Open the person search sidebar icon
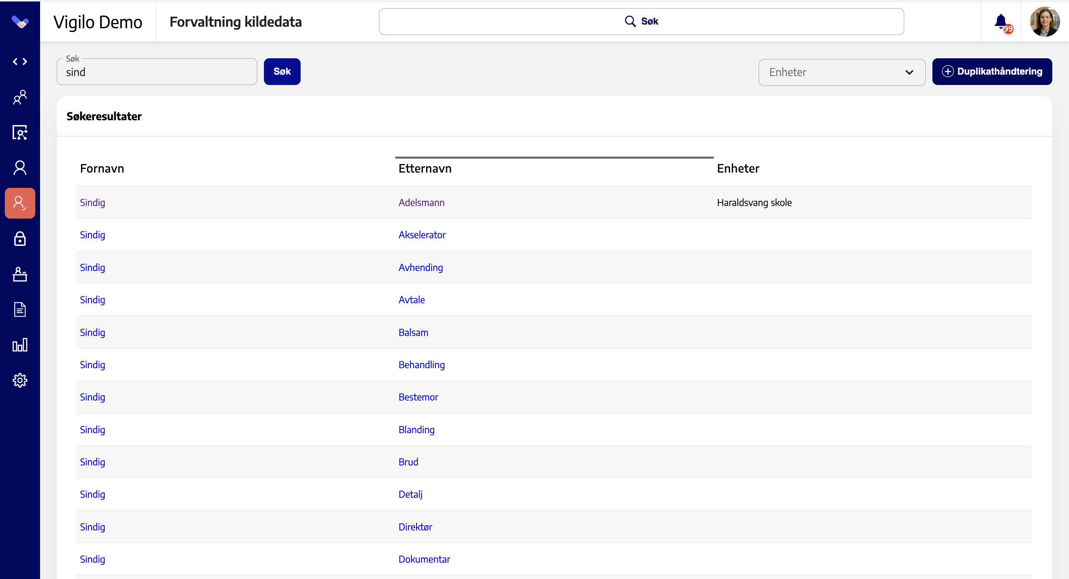1069x579 pixels. (20, 133)
